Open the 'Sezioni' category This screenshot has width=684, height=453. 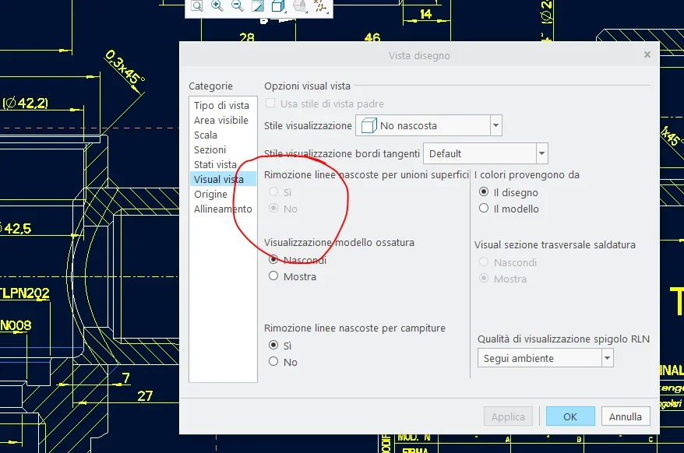tap(210, 150)
